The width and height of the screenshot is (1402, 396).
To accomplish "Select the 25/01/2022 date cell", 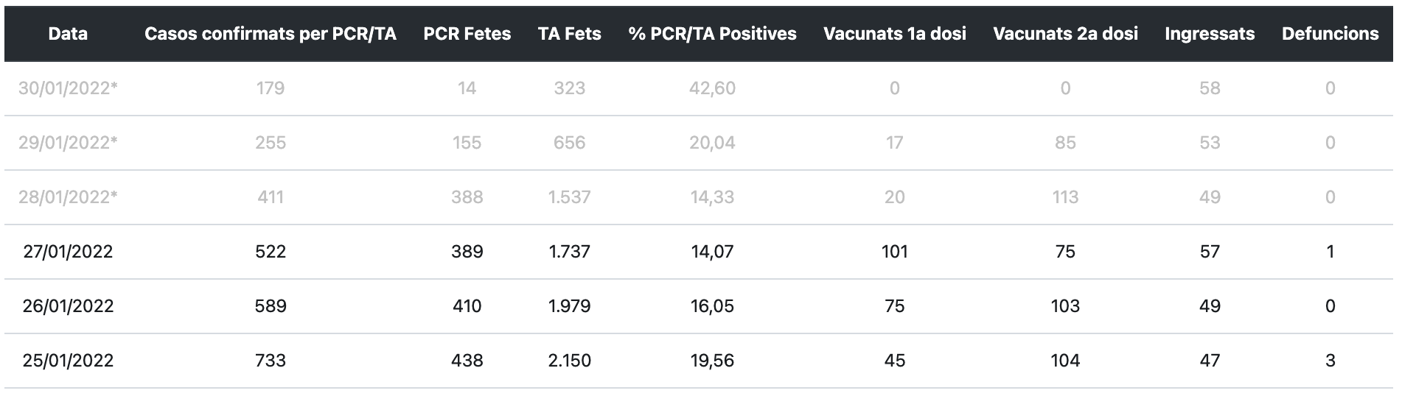I will pyautogui.click(x=68, y=361).
